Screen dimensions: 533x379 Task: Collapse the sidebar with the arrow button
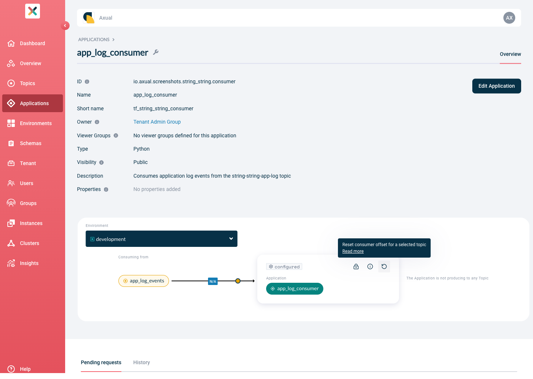click(x=65, y=26)
